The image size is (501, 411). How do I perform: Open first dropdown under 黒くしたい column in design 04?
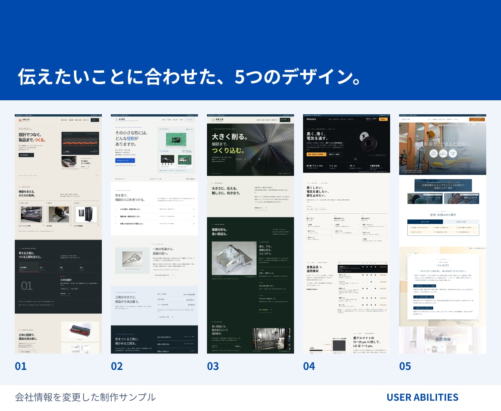pyautogui.click(x=319, y=225)
